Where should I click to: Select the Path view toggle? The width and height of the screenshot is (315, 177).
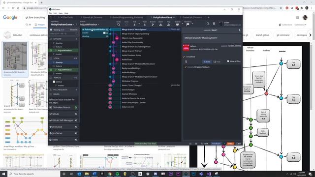(x=207, y=61)
